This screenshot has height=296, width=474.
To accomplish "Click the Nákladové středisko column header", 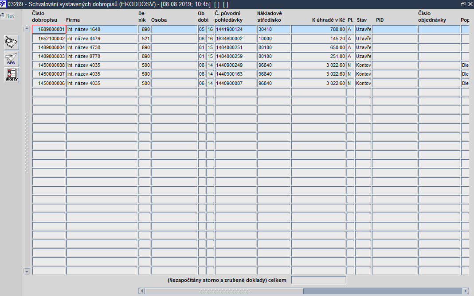I will pyautogui.click(x=269, y=17).
